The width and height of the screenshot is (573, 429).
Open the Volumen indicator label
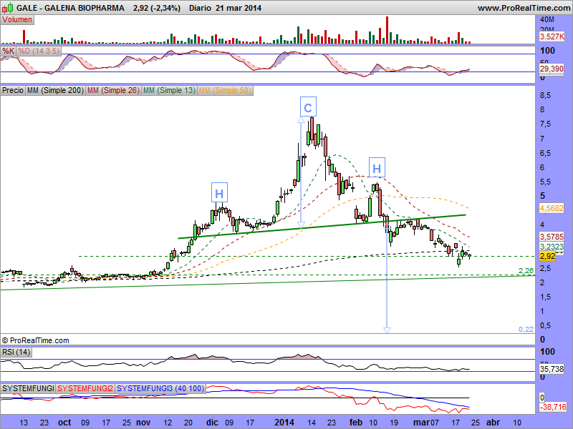17,20
